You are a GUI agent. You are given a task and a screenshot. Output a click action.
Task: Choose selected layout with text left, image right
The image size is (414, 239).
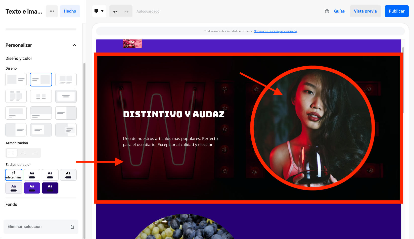point(41,79)
